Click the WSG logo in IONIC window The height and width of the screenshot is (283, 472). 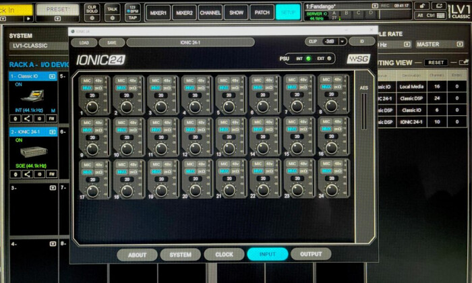point(358,59)
